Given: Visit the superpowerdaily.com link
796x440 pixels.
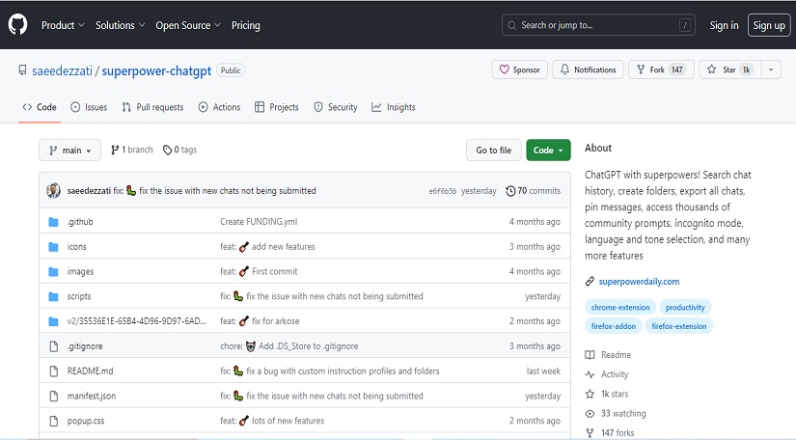Looking at the screenshot, I should point(639,282).
